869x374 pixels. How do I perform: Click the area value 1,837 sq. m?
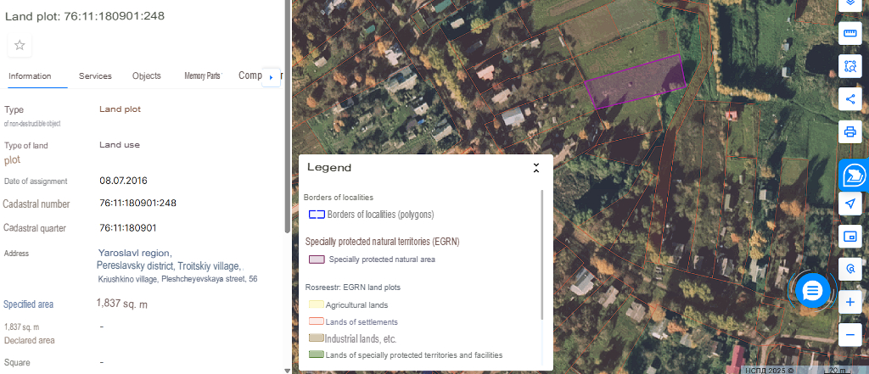[x=122, y=304]
